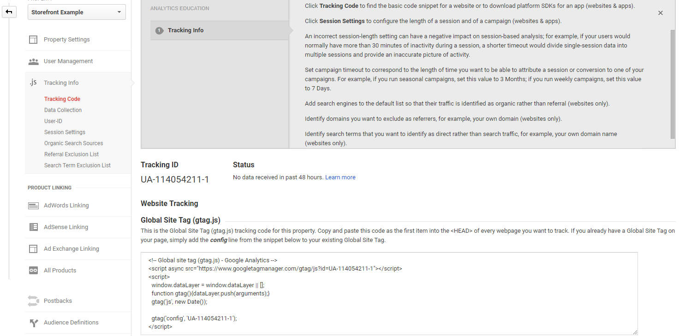This screenshot has height=336, width=685.
Task: Open AdWords Linking
Action: 66,206
